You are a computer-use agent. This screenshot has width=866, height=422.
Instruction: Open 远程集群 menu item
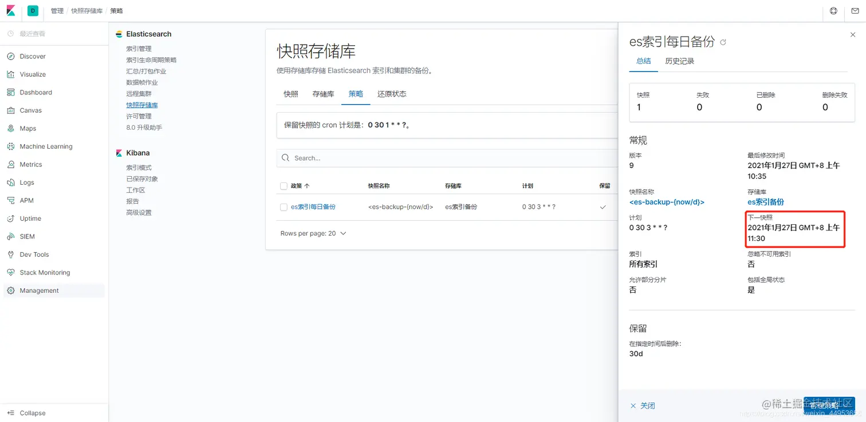pyautogui.click(x=139, y=94)
